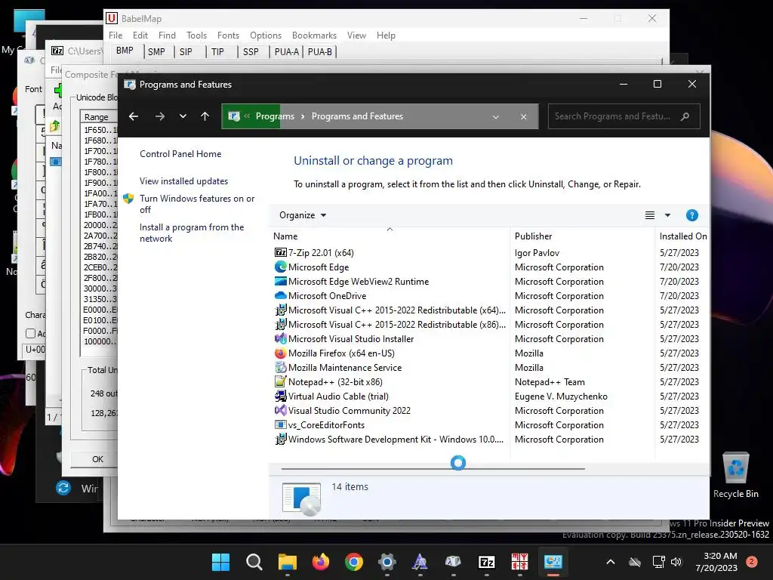Open help with the blue question icon
773x580 pixels.
(x=691, y=215)
